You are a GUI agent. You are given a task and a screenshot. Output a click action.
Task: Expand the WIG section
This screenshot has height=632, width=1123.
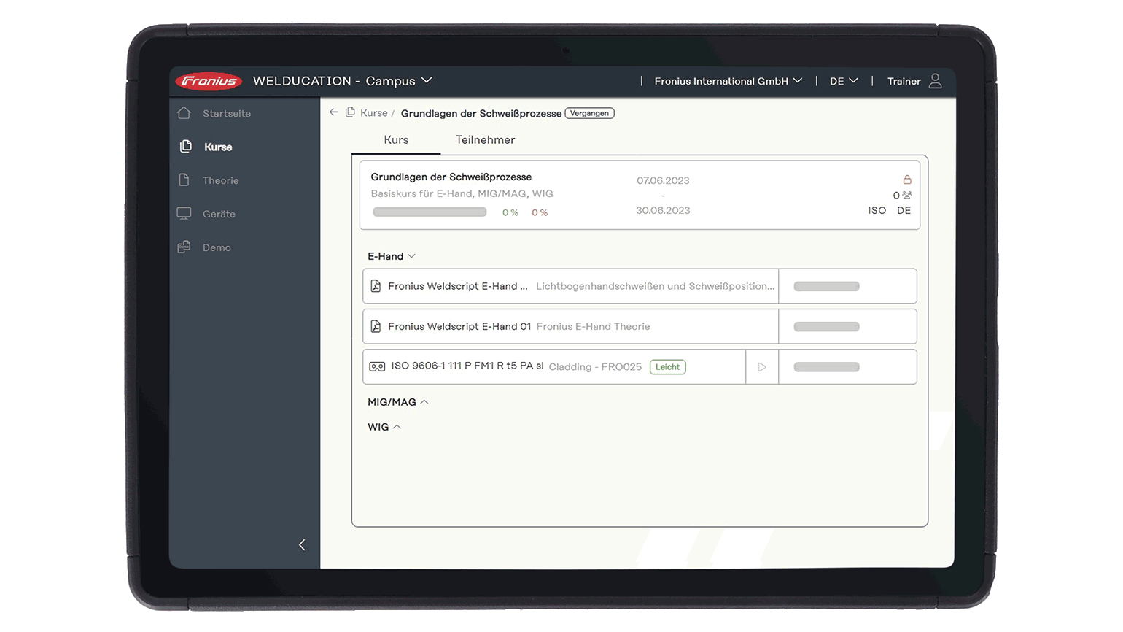click(384, 427)
